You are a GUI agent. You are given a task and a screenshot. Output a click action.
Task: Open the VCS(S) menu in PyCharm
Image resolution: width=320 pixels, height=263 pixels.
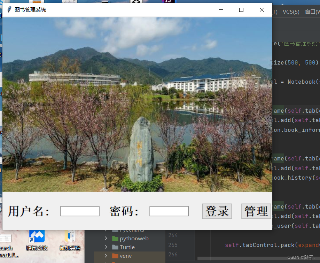point(290,12)
